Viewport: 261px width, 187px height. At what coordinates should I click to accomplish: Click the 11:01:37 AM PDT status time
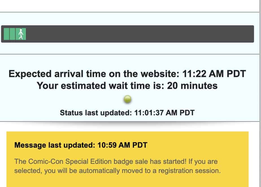click(164, 113)
